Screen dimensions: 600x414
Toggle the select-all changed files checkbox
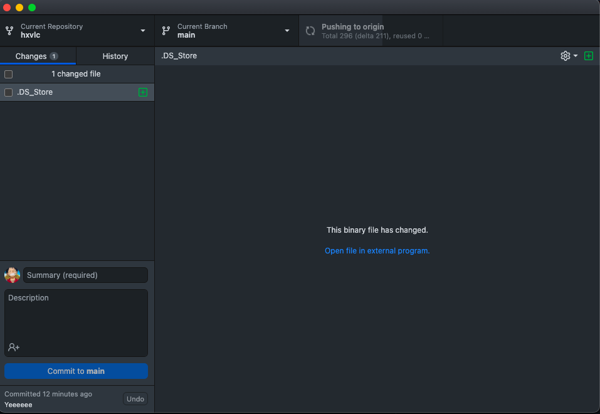(8, 74)
